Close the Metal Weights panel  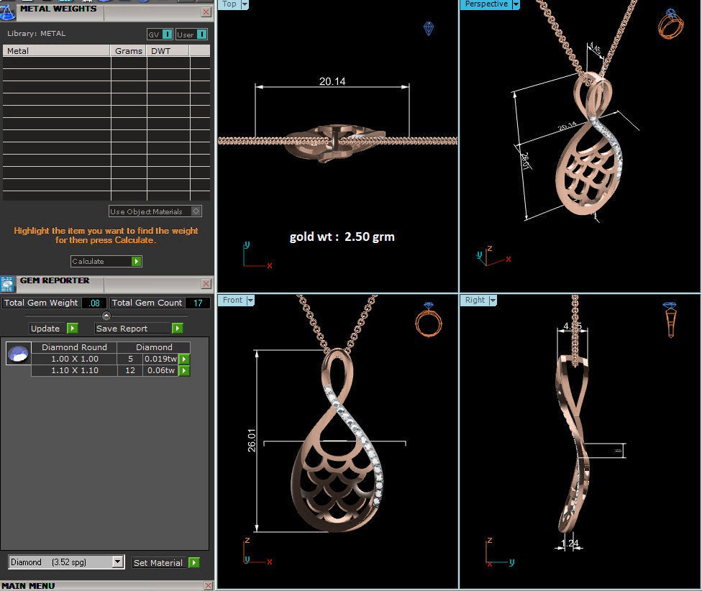coord(206,12)
